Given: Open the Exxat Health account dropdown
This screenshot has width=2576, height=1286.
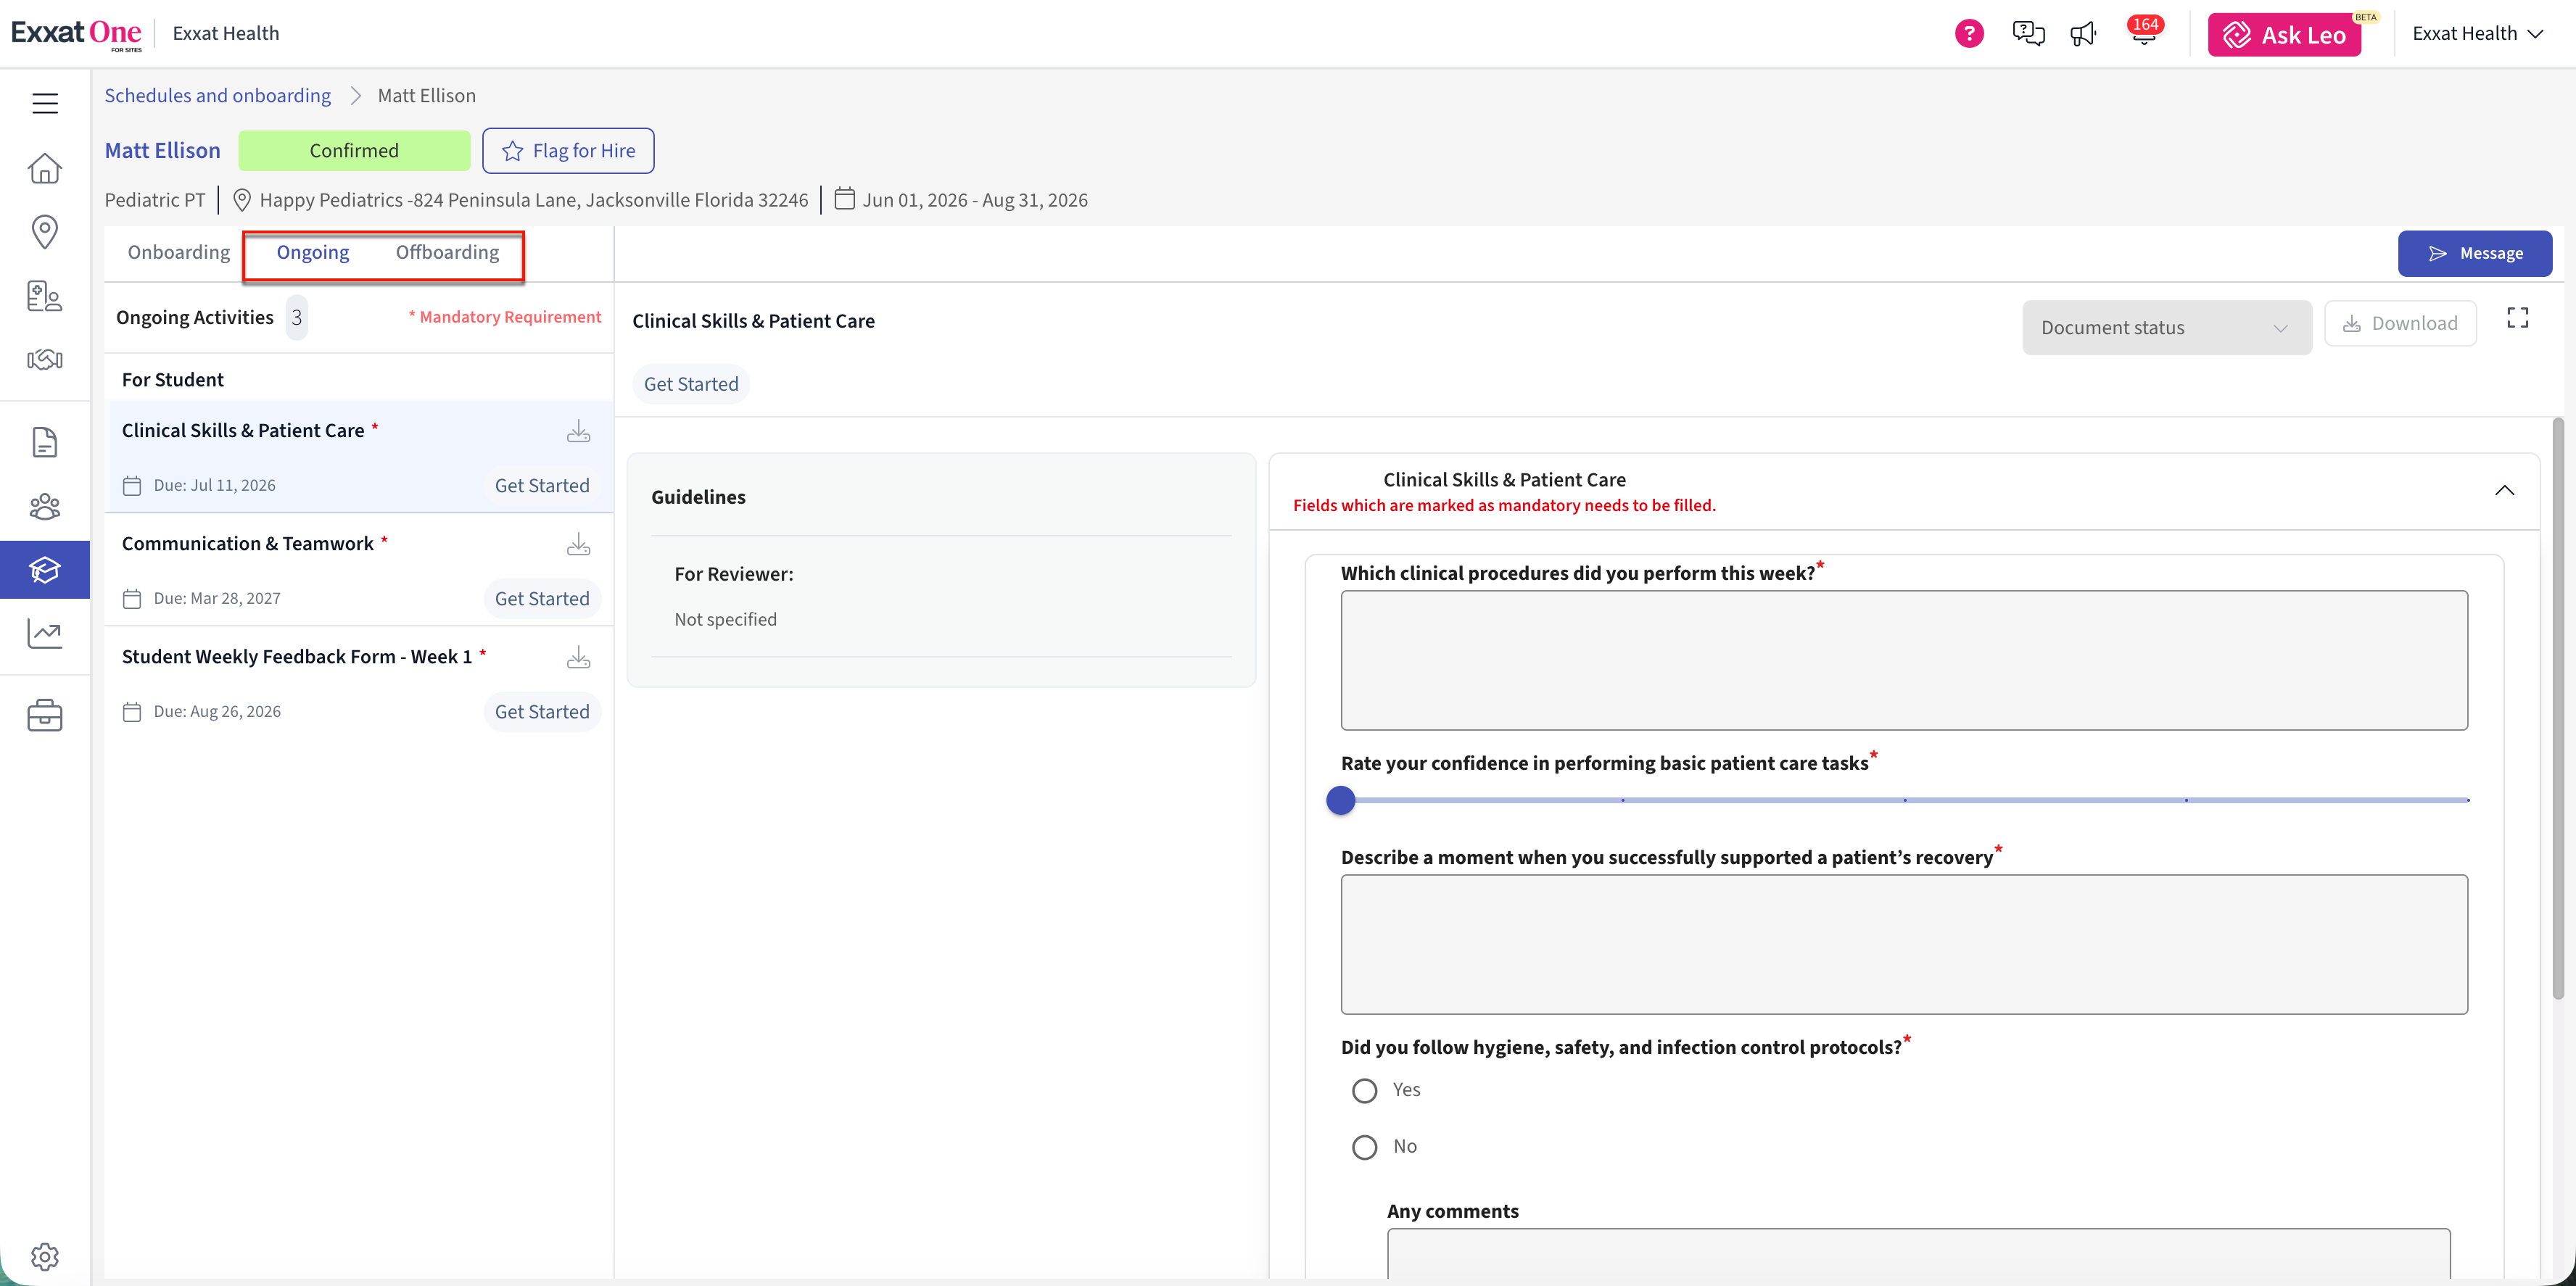Looking at the screenshot, I should [x=2478, y=33].
